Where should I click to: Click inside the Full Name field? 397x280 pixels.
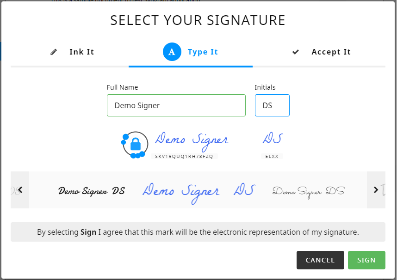coord(176,105)
